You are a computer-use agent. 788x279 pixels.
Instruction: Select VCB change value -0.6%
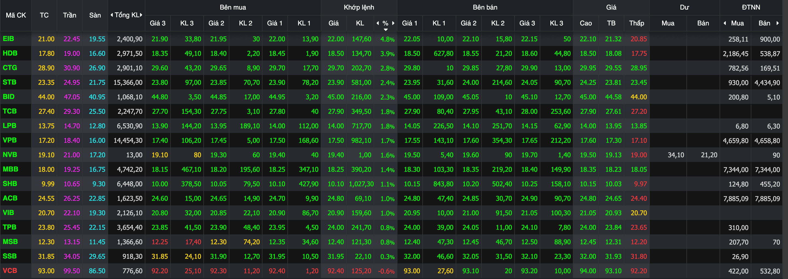[x=386, y=271]
